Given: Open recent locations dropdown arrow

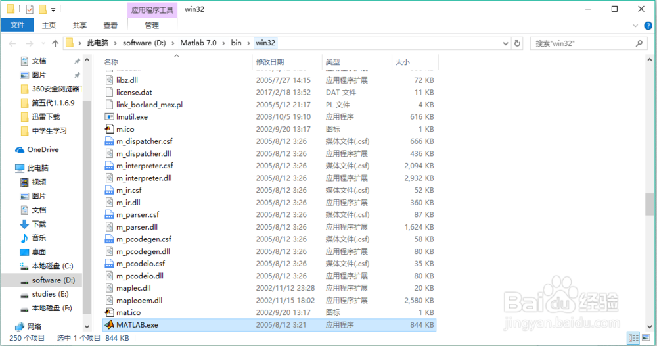Looking at the screenshot, I should (43, 43).
